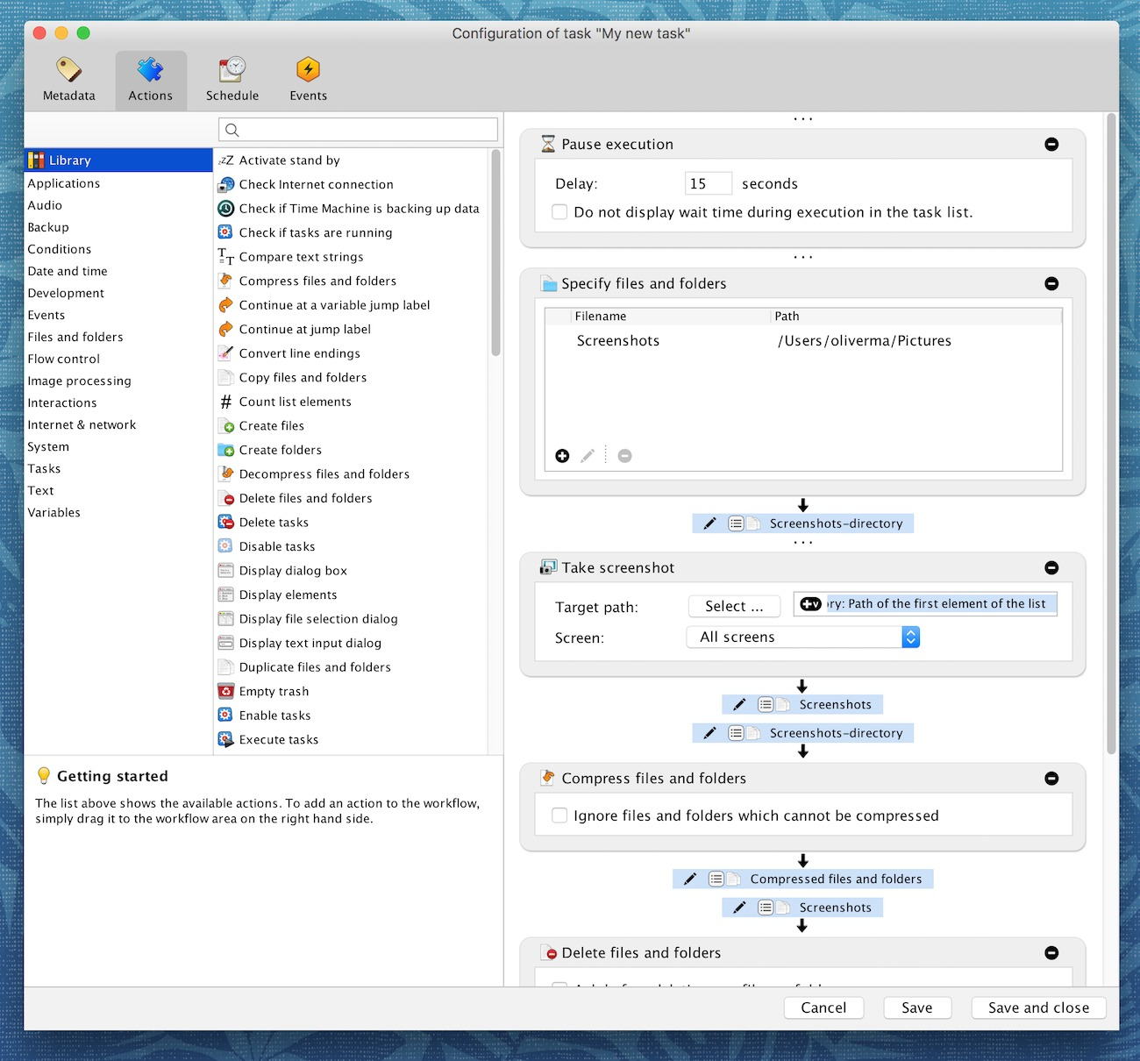Screen dimensions: 1140x1061
Task: Enable 'Do not display wait time' checkbox
Action: pyautogui.click(x=559, y=212)
